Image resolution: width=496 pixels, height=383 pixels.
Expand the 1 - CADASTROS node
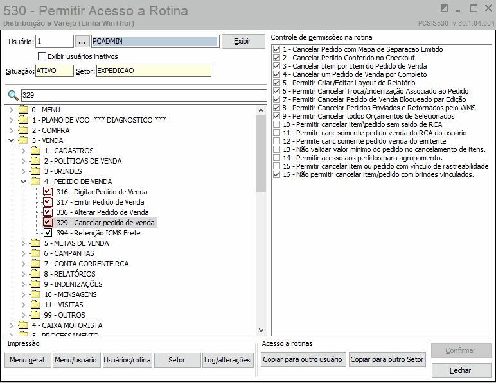(x=24, y=151)
